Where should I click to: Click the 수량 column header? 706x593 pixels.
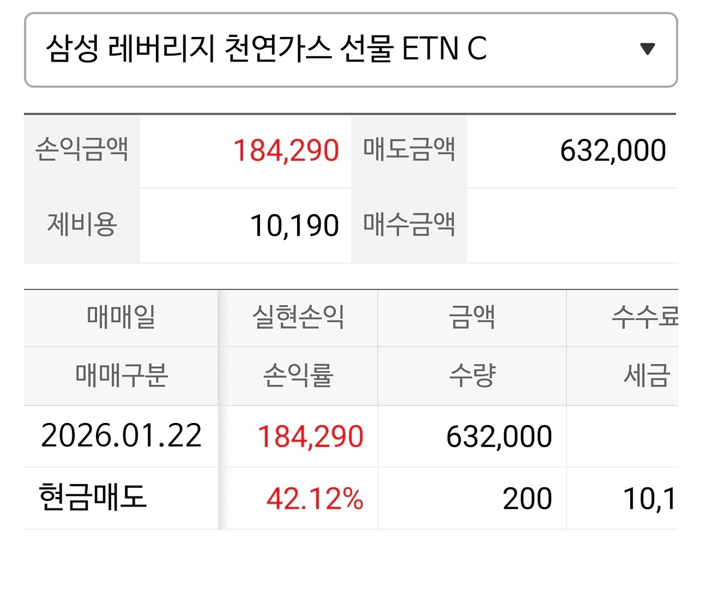click(x=471, y=375)
